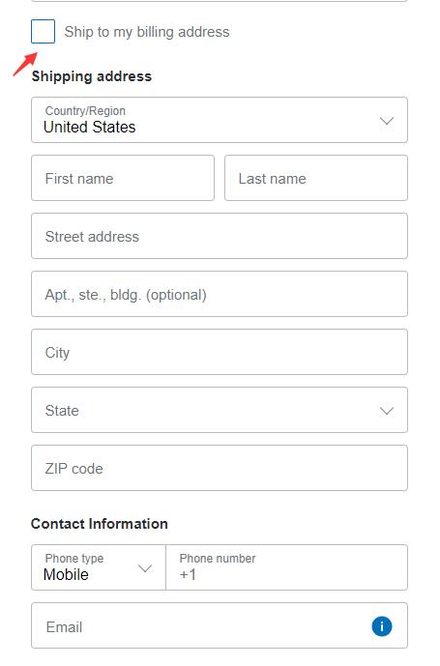Show the blue Email info icon tooltip
This screenshot has width=440, height=666.
click(382, 626)
